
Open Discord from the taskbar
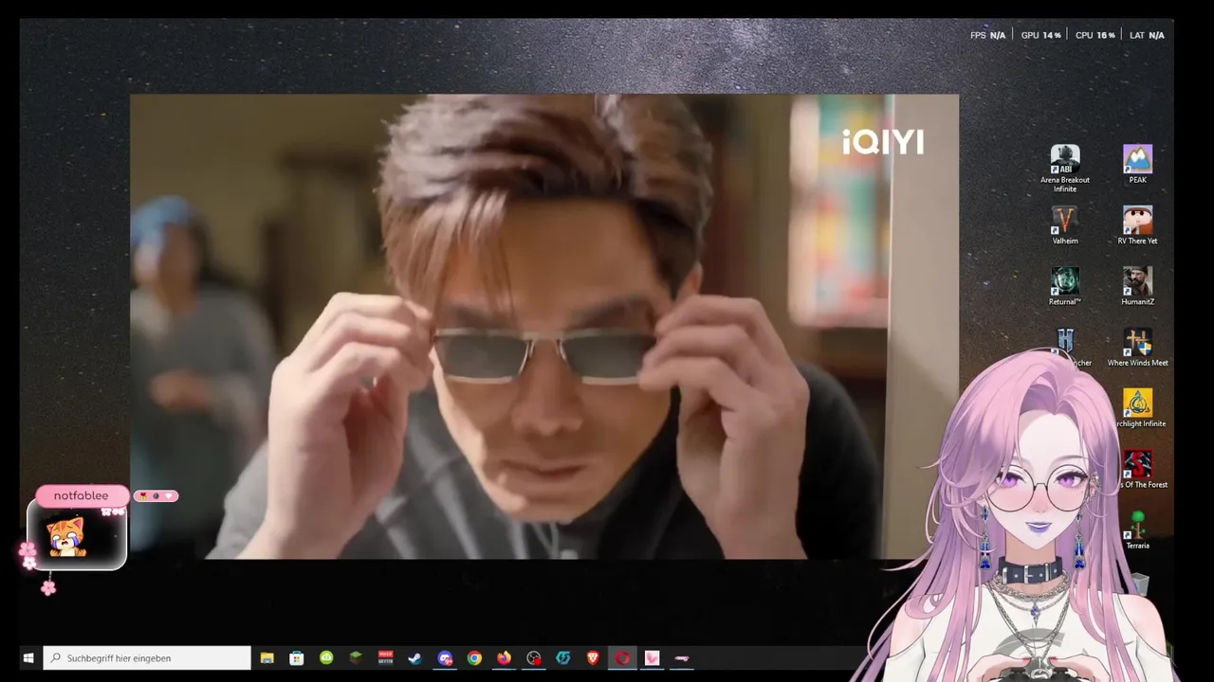(x=445, y=657)
